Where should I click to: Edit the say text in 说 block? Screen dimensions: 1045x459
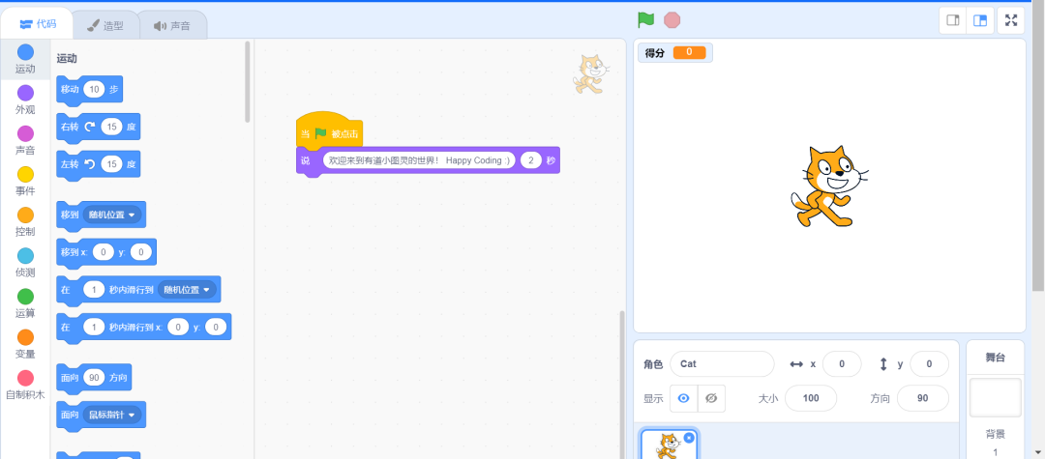tap(419, 160)
